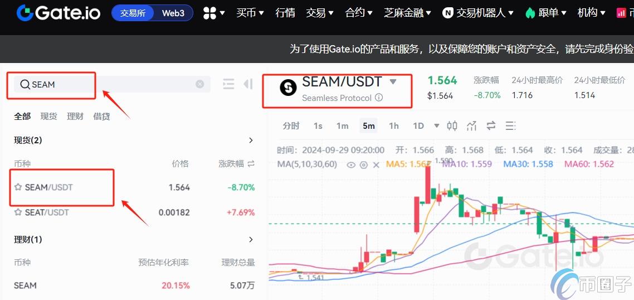Toggle the market list layout icon
The width and height of the screenshot is (634, 300).
[228, 84]
